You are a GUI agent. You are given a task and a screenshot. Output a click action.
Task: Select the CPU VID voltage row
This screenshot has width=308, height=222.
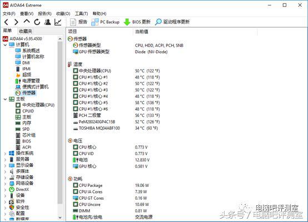pos(110,154)
